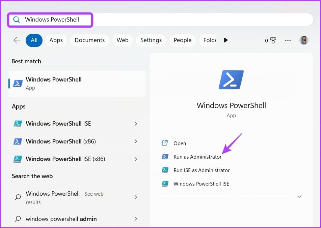The width and height of the screenshot is (321, 228).
Task: Expand options for Windows PowerShell ISE
Action: coord(136,124)
